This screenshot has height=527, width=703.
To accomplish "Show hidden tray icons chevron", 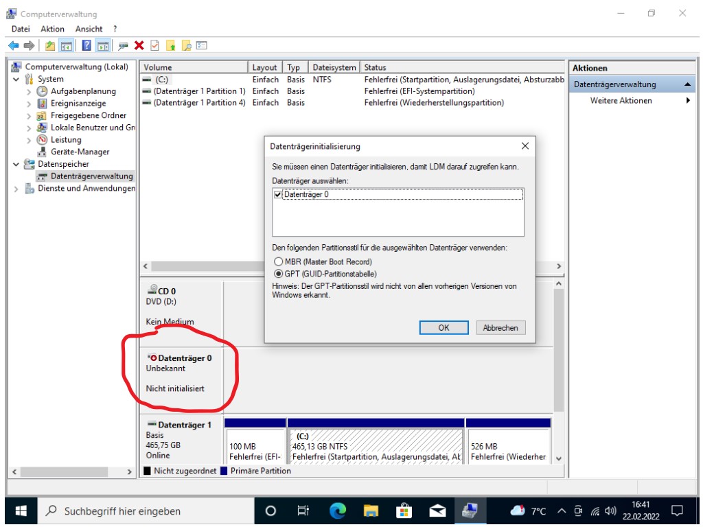I will (562, 511).
